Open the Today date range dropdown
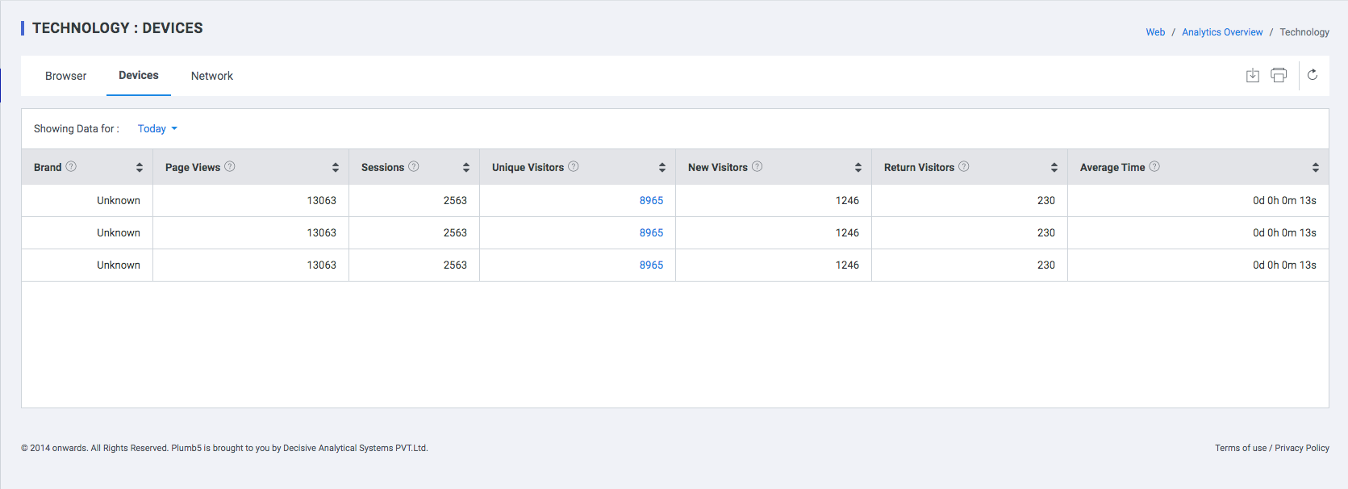 point(157,128)
